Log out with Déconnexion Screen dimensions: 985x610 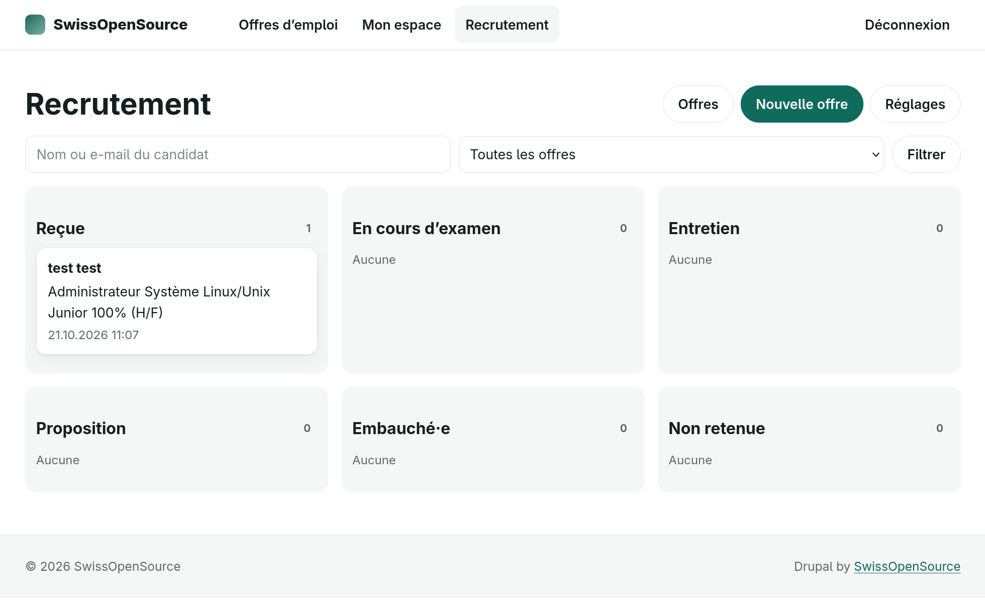coord(907,25)
